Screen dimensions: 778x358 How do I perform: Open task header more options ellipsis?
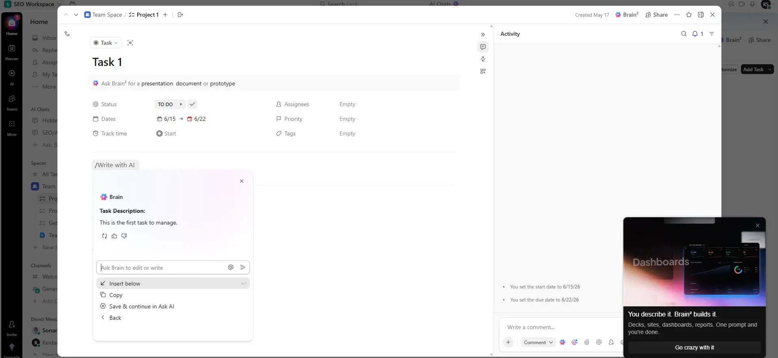click(677, 15)
